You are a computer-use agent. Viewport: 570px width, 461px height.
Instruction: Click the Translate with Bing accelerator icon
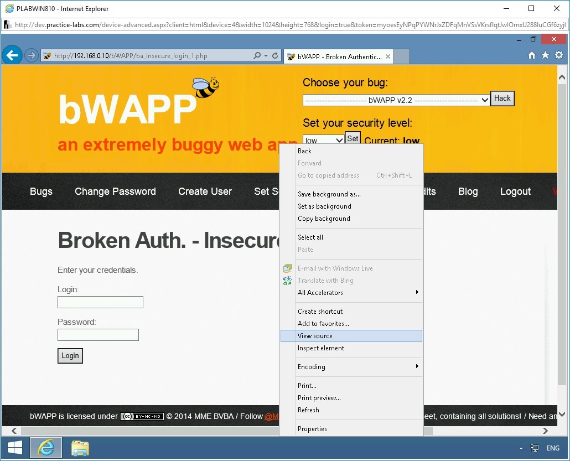tap(287, 281)
